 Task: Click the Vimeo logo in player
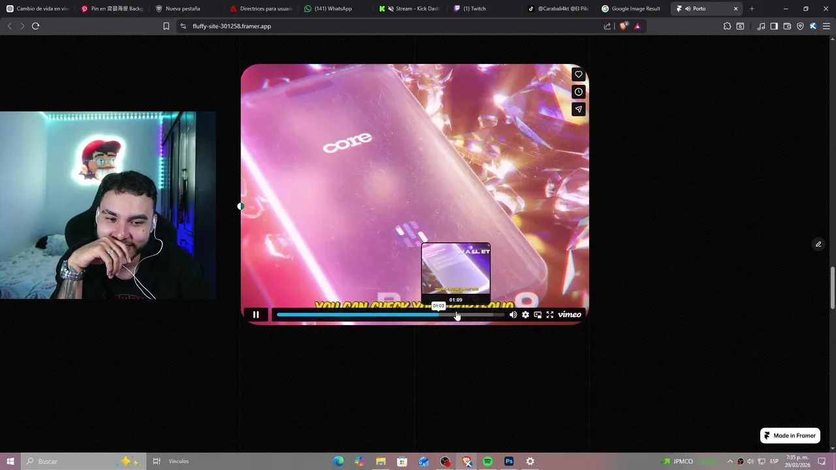(570, 315)
